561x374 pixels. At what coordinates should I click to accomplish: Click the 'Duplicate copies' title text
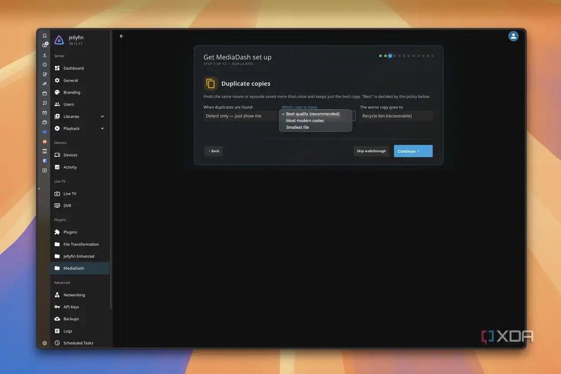coord(246,83)
